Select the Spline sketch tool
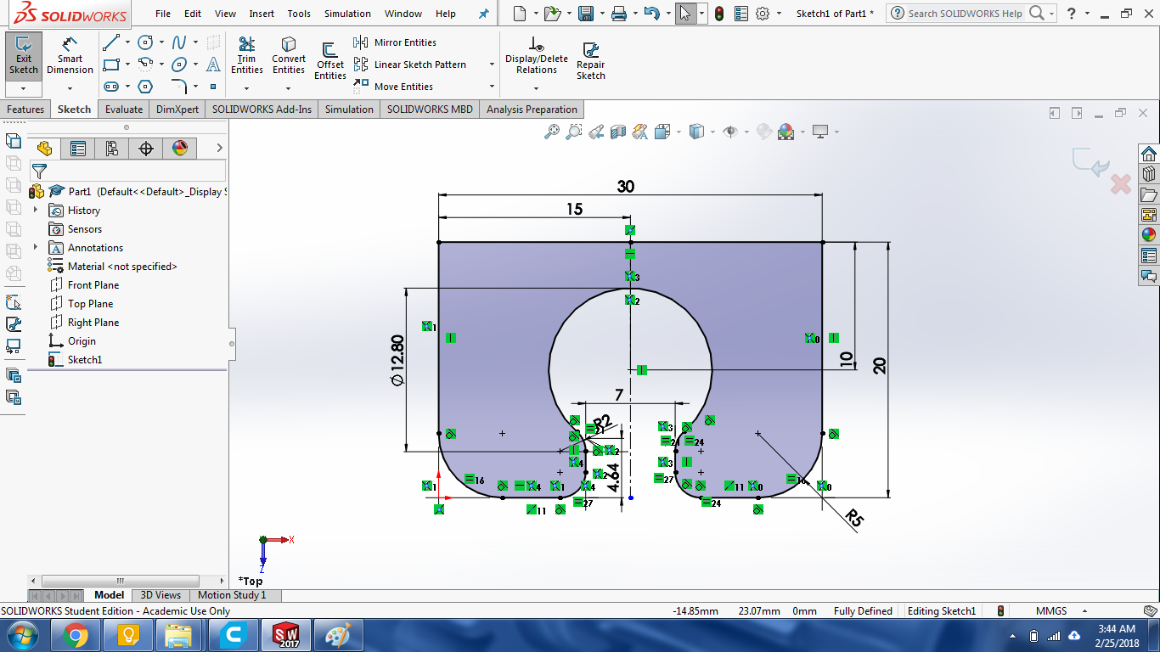The height and width of the screenshot is (652, 1160). pos(179,42)
